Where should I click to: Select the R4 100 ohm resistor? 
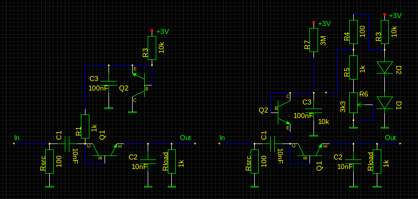coord(354,32)
